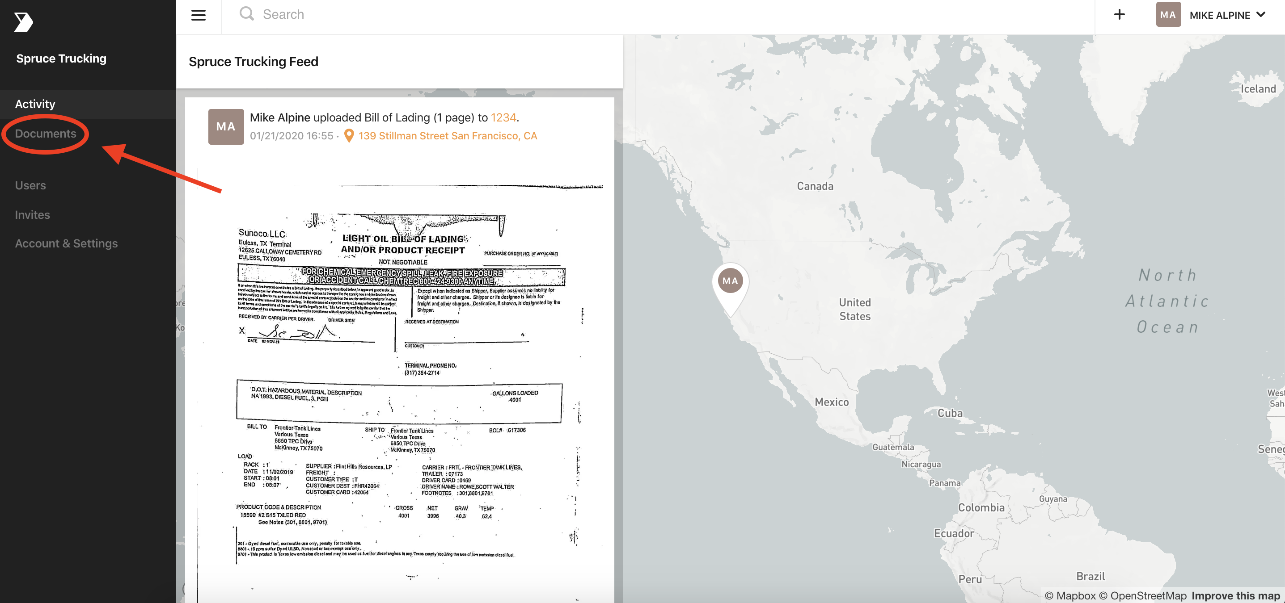Click the Ecuador label on map
Screen dimensions: 1285x603
(954, 533)
